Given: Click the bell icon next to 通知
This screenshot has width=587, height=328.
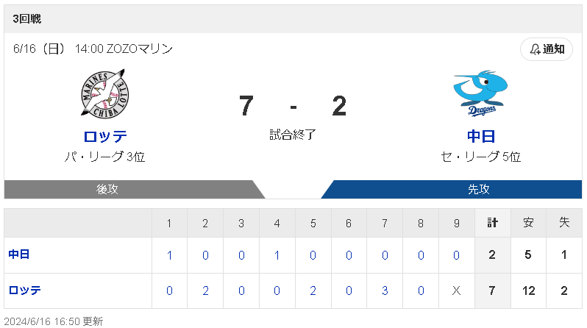Looking at the screenshot, I should pos(535,49).
